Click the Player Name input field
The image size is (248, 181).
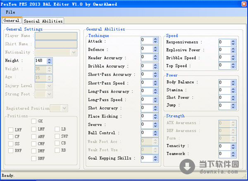56,36
